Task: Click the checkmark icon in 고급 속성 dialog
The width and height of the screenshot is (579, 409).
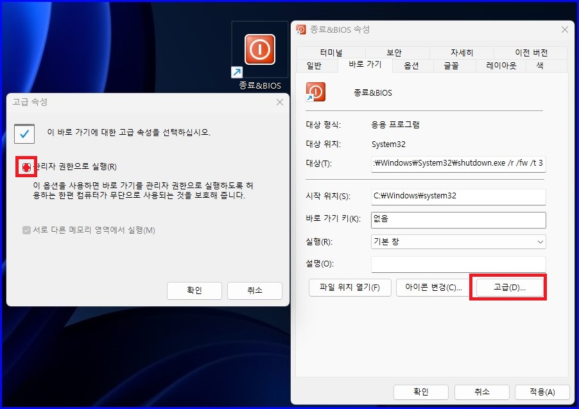Action: pyautogui.click(x=24, y=134)
